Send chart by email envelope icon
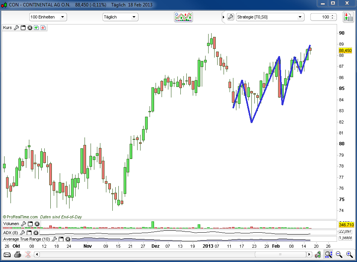 click(x=7, y=255)
